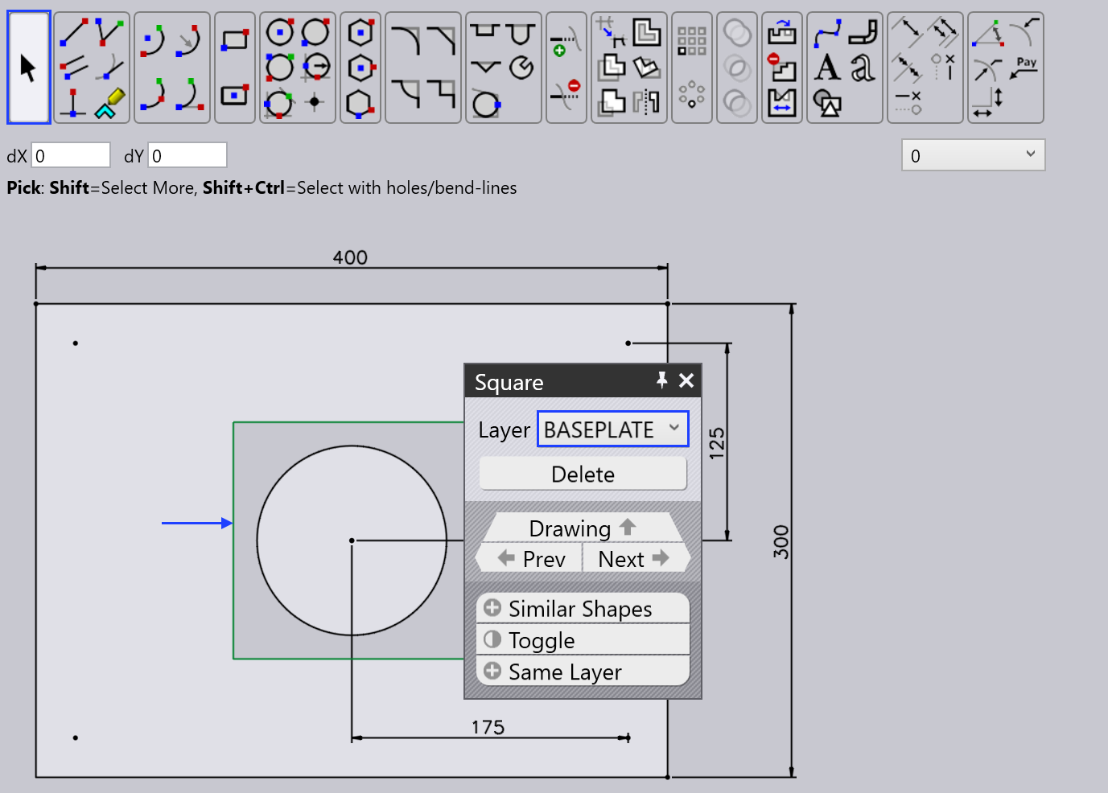Expand the top-right dropdown showing 0
This screenshot has width=1108, height=793.
974,155
